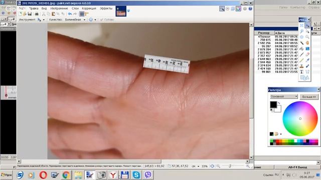Toggle the Tools window visibility
This screenshot has height=180, width=321.
[x=222, y=9]
